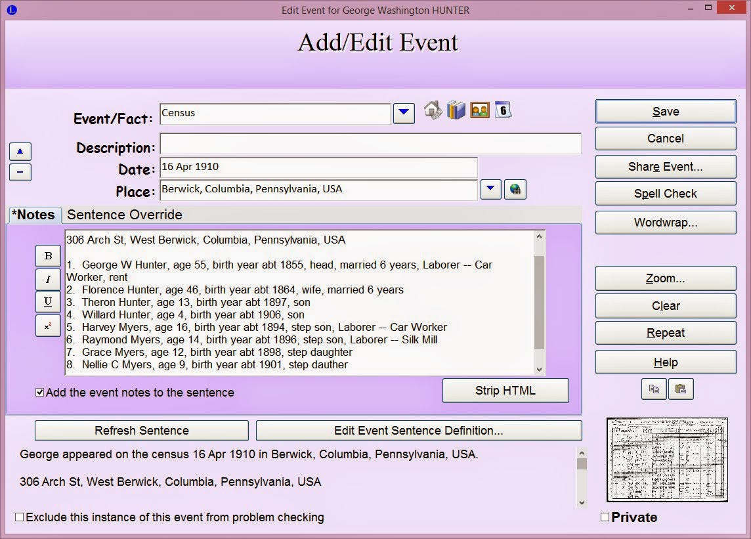Click note line '2. Florence Hunter'
This screenshot has height=539, width=751.
235,290
